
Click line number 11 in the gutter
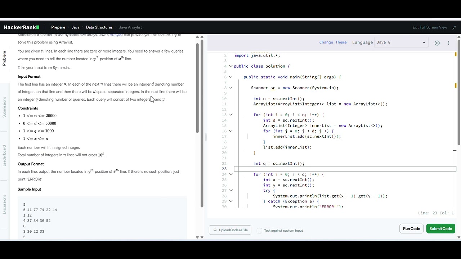click(x=224, y=104)
